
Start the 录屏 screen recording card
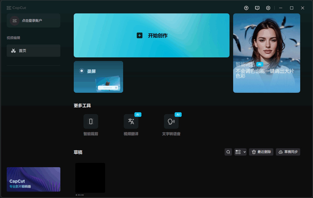point(98,77)
